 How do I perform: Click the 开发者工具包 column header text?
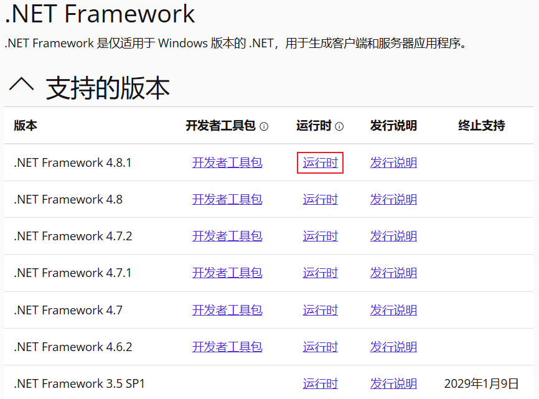pos(221,126)
